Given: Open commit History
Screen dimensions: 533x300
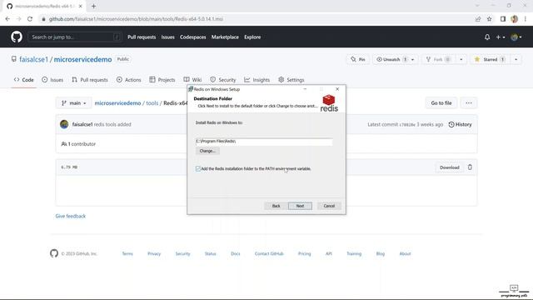Looking at the screenshot, I should [x=460, y=124].
